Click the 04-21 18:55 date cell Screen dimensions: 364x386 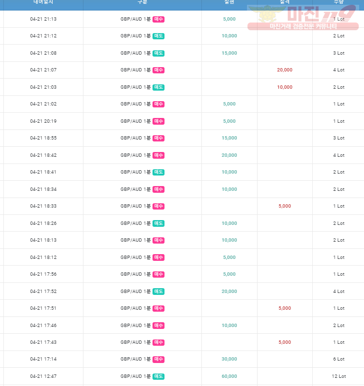(43, 138)
